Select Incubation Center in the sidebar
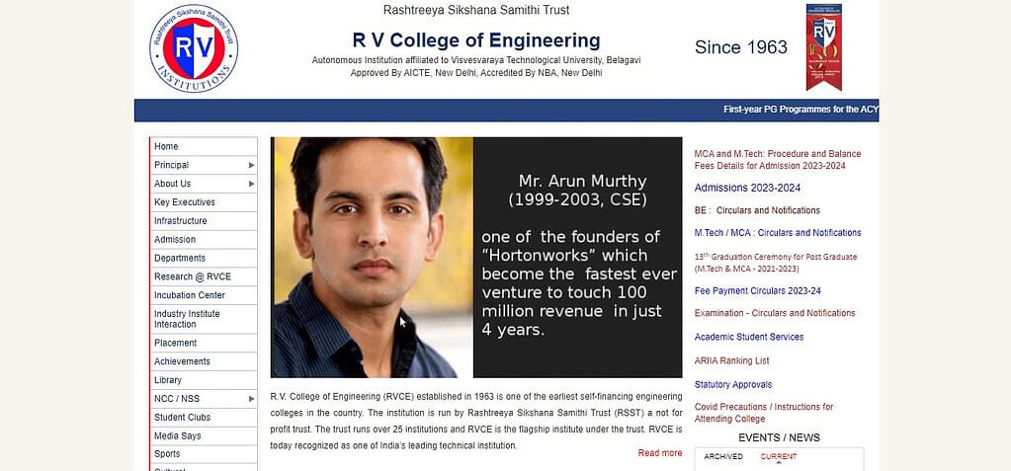The image size is (1011, 471). (x=204, y=296)
